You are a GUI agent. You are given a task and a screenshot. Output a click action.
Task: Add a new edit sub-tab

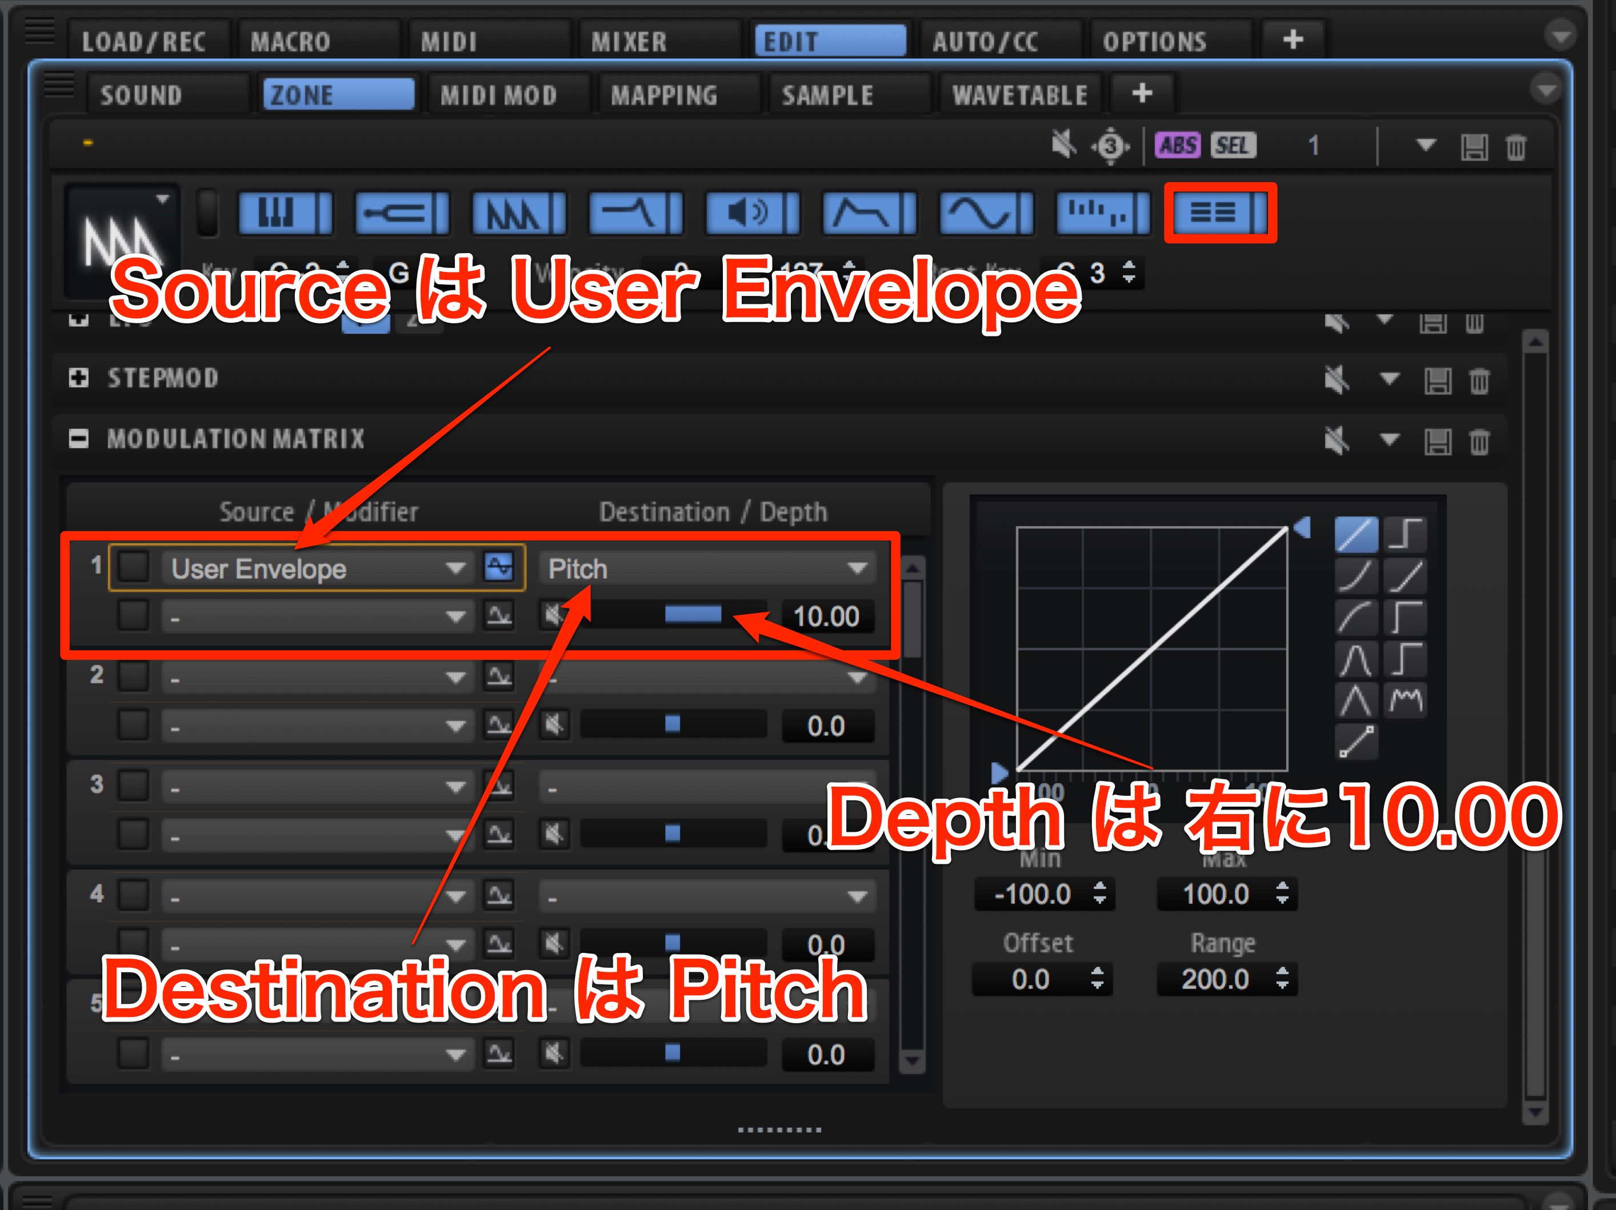(1142, 94)
